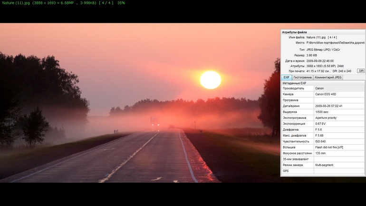Click the Вспышка flash status row
The image size is (366, 206).
pyautogui.click(x=323, y=147)
